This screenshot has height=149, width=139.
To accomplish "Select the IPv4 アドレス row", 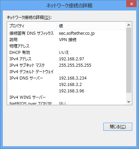I will tap(67, 59).
